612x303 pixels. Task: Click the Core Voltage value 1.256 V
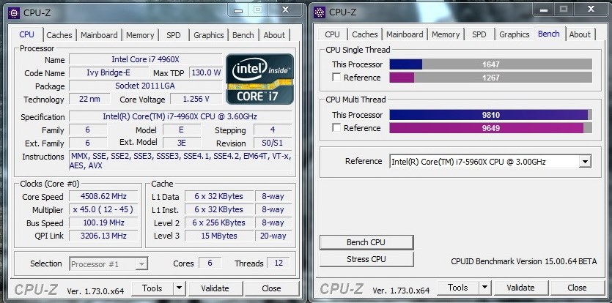196,99
